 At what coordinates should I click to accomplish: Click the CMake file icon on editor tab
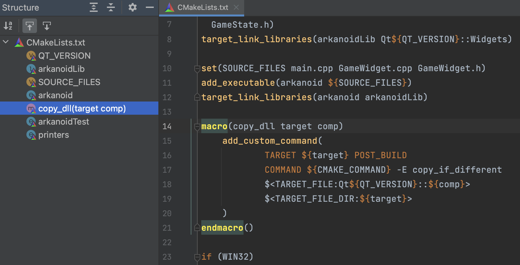[170, 7]
